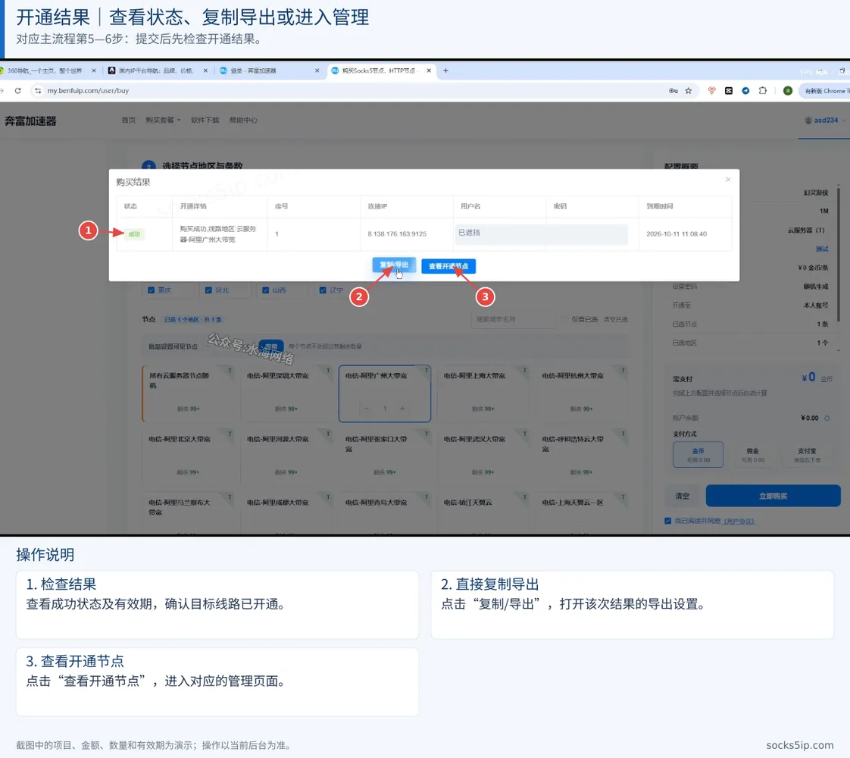Toggle the 我已阅读并同意 agreement checkbox
850x758 pixels.
[x=668, y=521]
